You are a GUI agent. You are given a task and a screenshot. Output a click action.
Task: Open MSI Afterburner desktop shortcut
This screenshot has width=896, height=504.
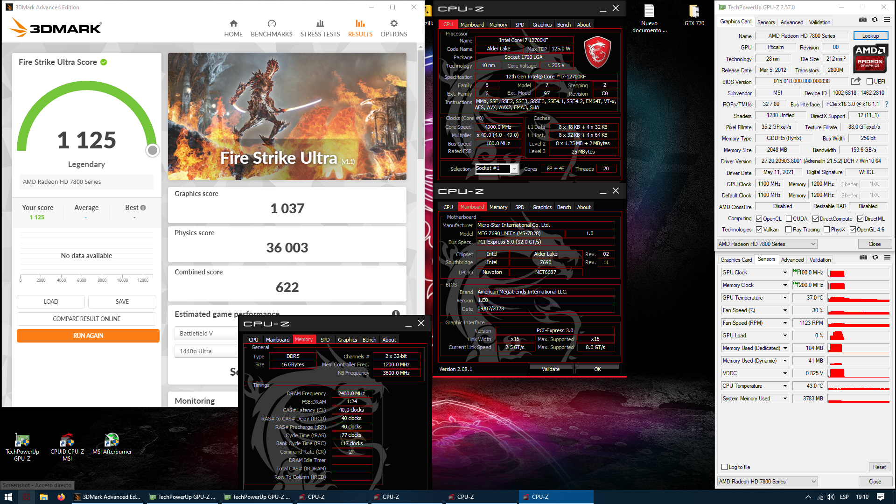point(112,444)
